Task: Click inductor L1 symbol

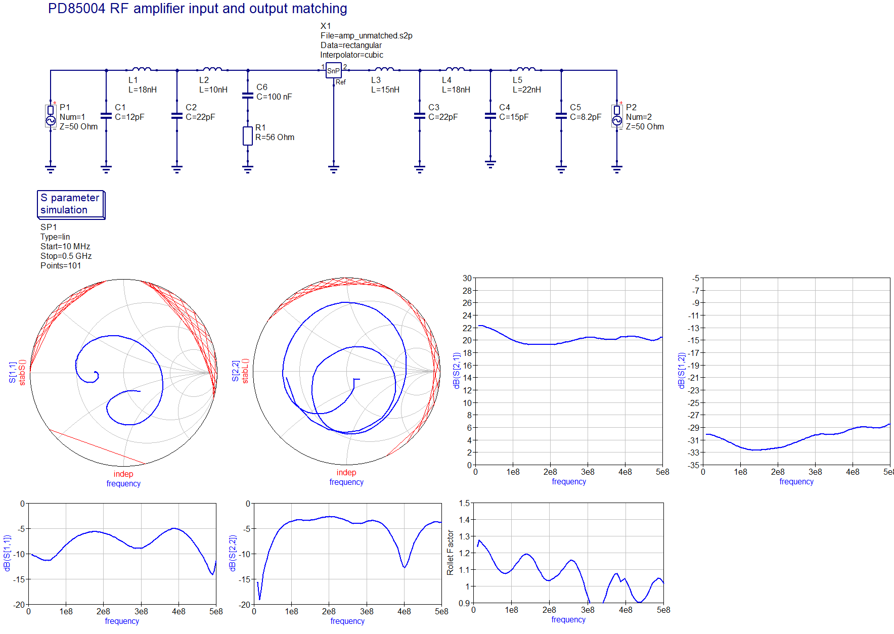Action: pyautogui.click(x=142, y=69)
